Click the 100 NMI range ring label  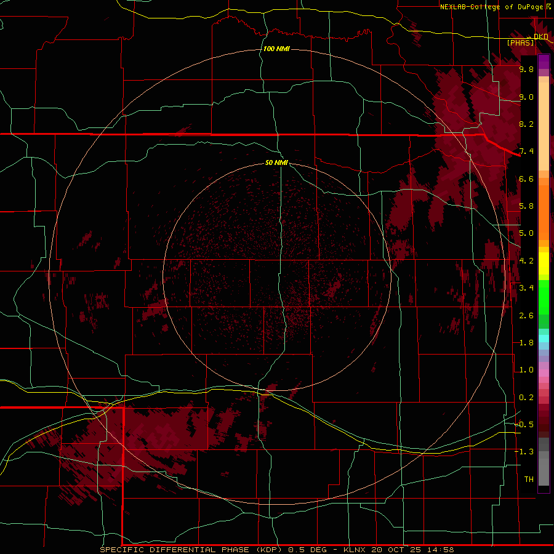coord(276,49)
